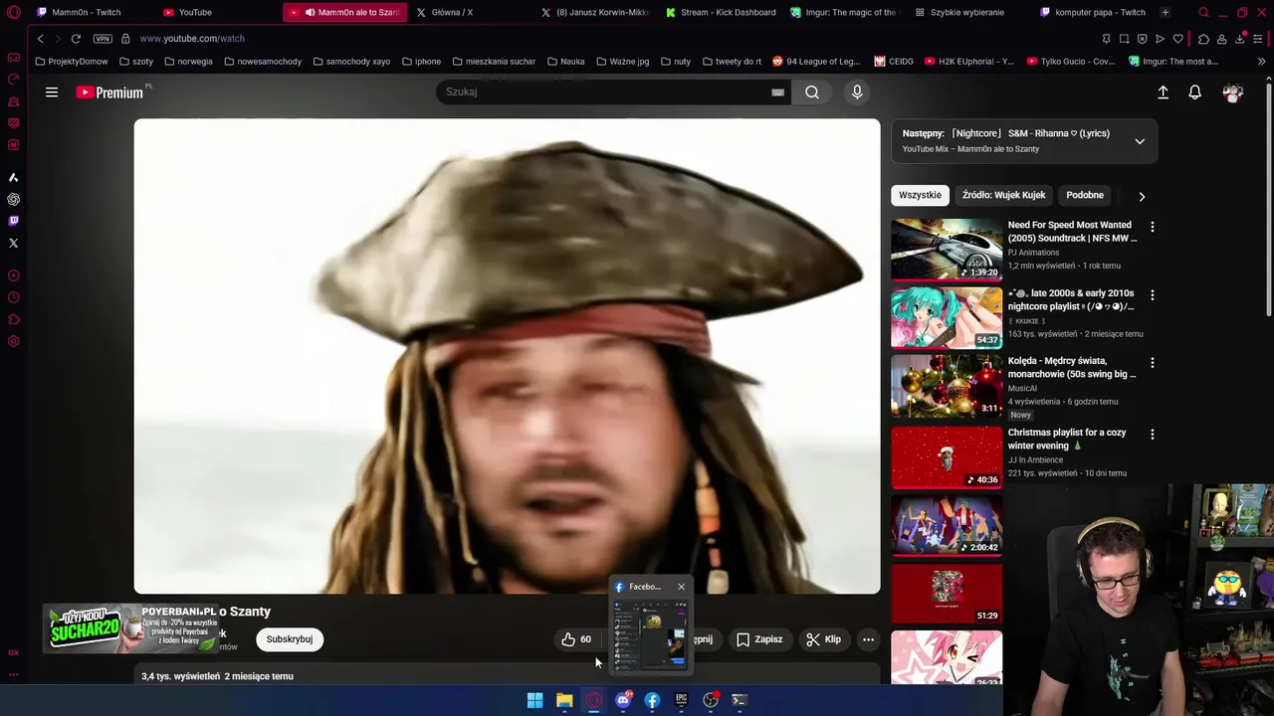Go back with browser back arrow

click(x=40, y=39)
